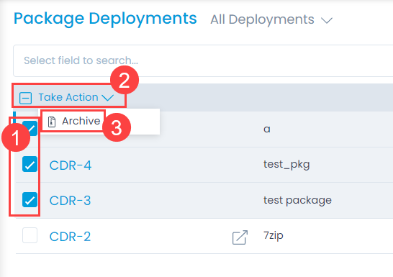Click the Select field to search box
This screenshot has height=277, width=393.
click(203, 60)
